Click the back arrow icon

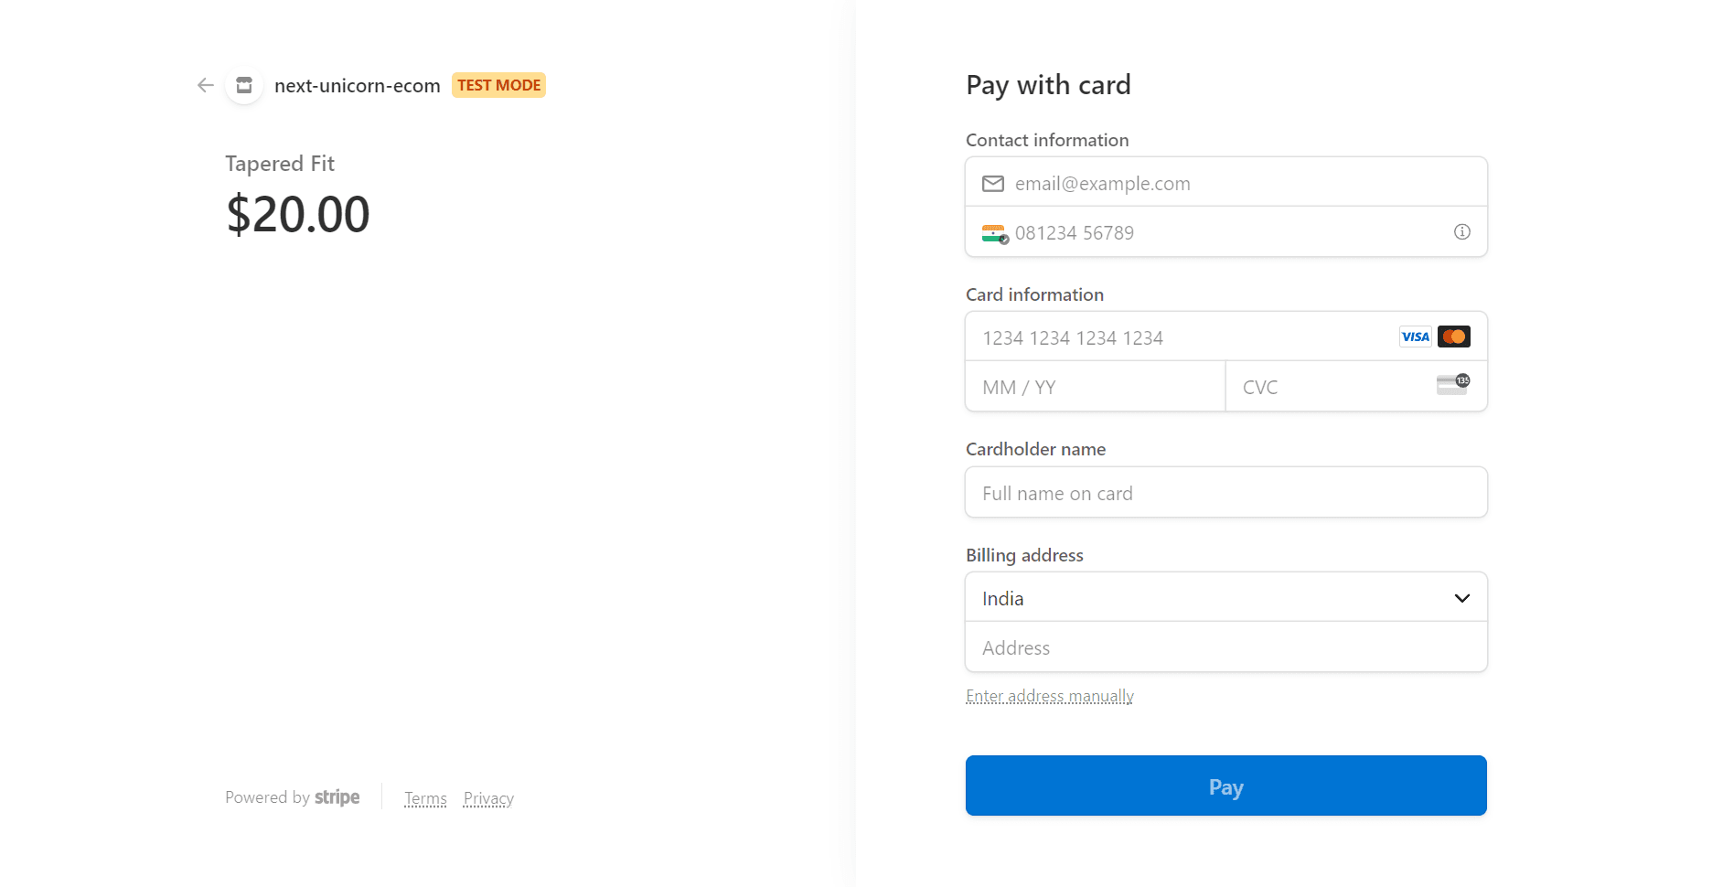click(x=206, y=85)
